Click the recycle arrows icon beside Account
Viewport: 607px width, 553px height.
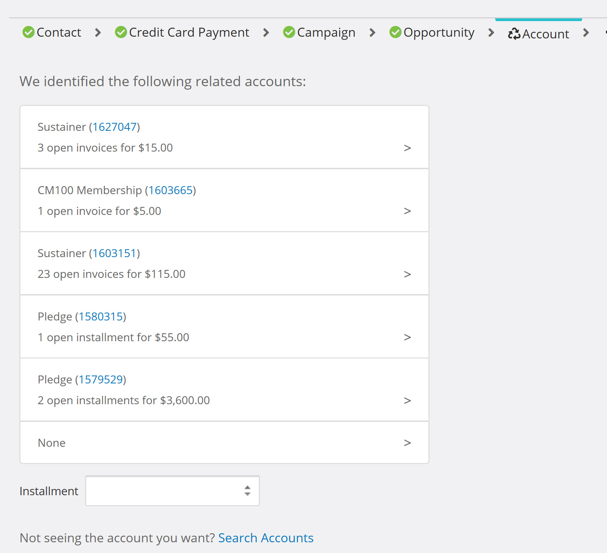(514, 34)
